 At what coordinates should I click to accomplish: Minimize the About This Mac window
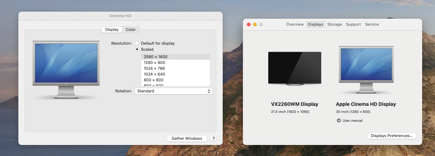click(x=255, y=24)
